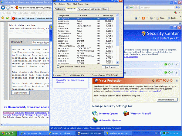The height and width of the screenshot is (136, 182).
Task: Open Task Manager Help menu
Action: coord(86,4)
